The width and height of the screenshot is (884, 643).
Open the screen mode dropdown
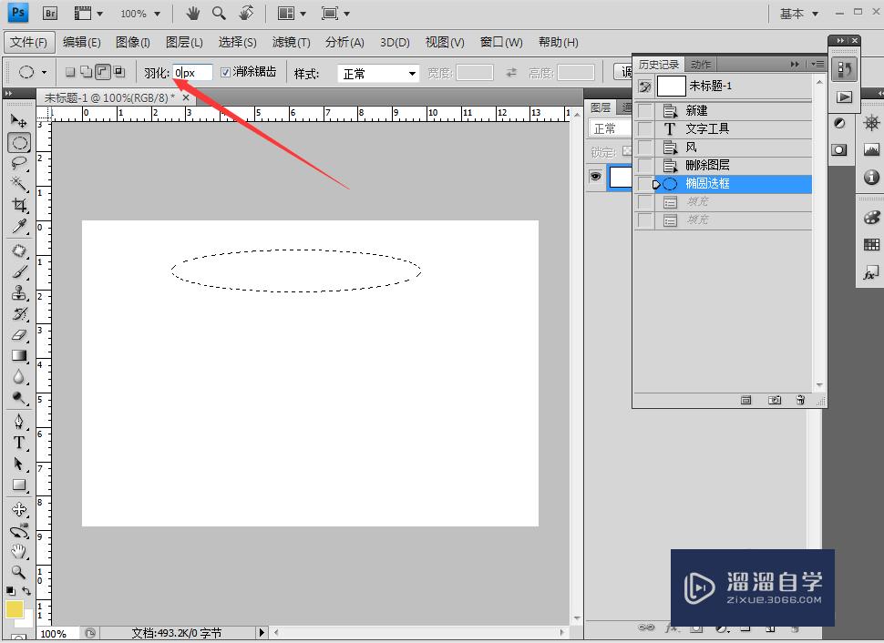click(x=335, y=13)
